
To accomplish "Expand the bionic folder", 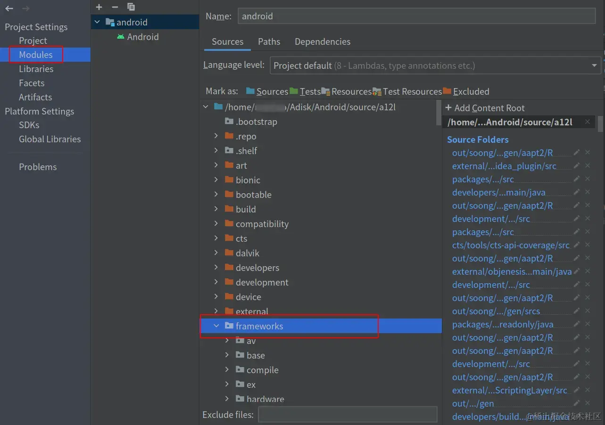I will click(216, 180).
